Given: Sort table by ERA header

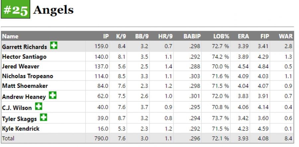Looking at the screenshot, I should [x=243, y=36].
